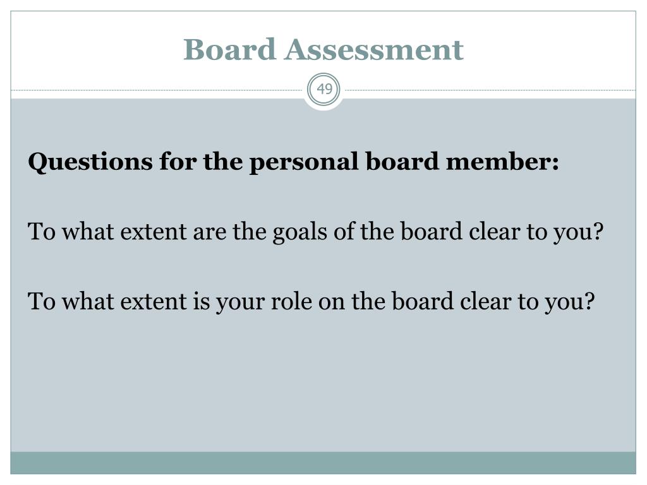
Task: Click the word "member:" in the bold heading
Action: (502, 161)
